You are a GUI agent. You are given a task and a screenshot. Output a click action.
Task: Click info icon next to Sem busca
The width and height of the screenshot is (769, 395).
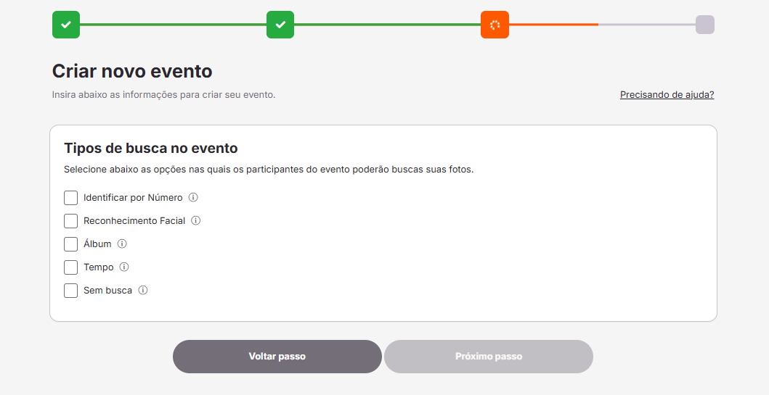pos(143,290)
